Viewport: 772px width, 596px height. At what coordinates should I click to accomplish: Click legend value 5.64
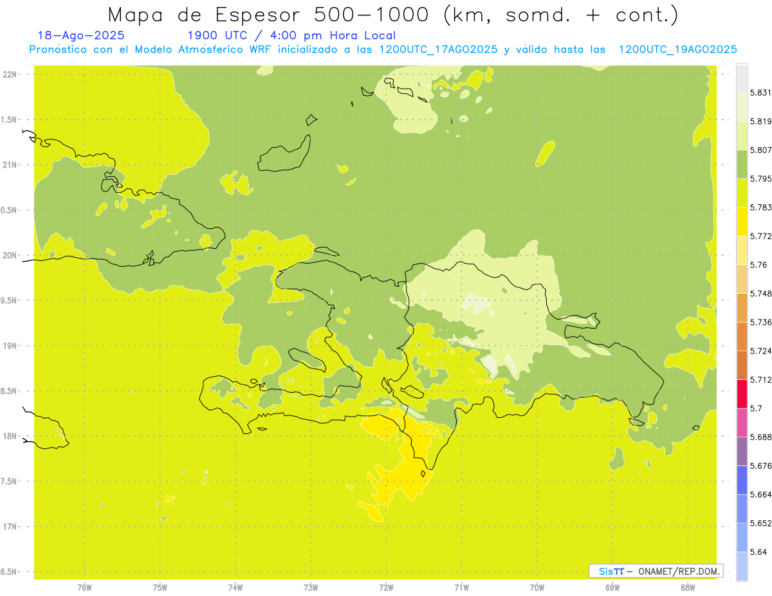click(x=758, y=552)
